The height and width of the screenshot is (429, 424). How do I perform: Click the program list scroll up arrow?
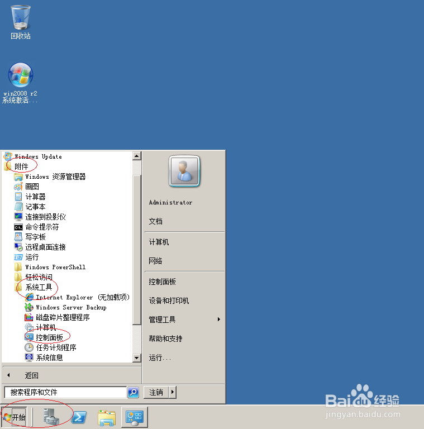coord(136,156)
